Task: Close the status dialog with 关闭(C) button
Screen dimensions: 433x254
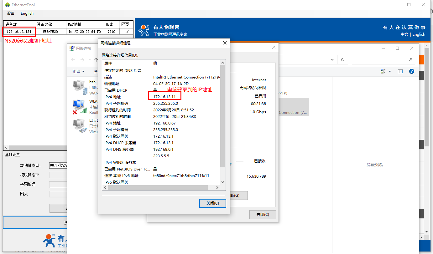Action: click(x=263, y=215)
